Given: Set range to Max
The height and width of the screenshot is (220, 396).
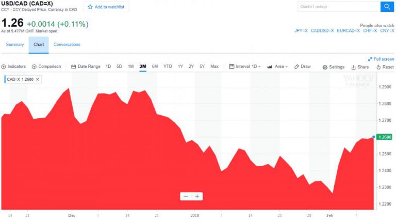Looking at the screenshot, I should pyautogui.click(x=214, y=66).
